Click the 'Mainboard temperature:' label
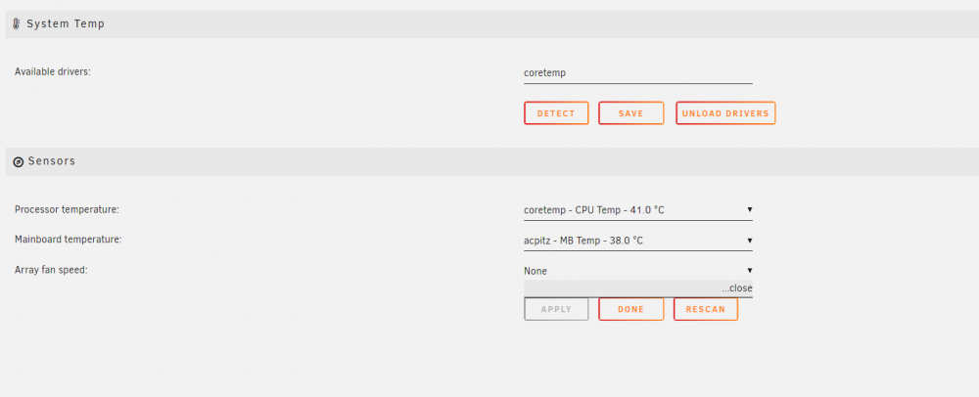The image size is (979, 397). point(69,240)
